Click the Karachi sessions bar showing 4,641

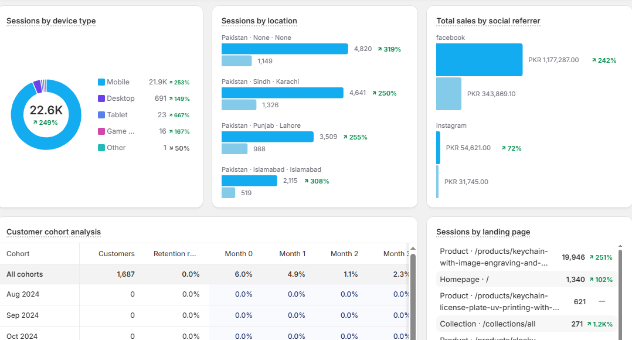pyautogui.click(x=282, y=93)
